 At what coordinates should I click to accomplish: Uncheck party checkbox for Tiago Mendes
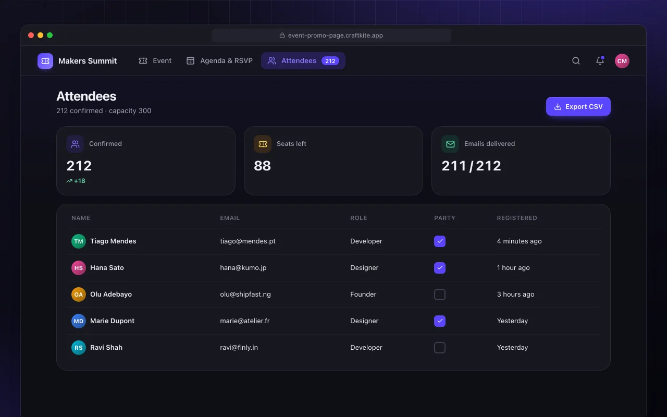pos(440,241)
